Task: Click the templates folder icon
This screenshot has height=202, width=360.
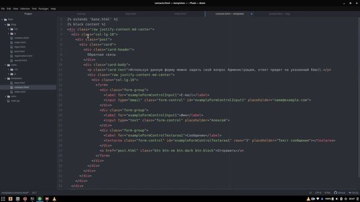Action: (8, 79)
